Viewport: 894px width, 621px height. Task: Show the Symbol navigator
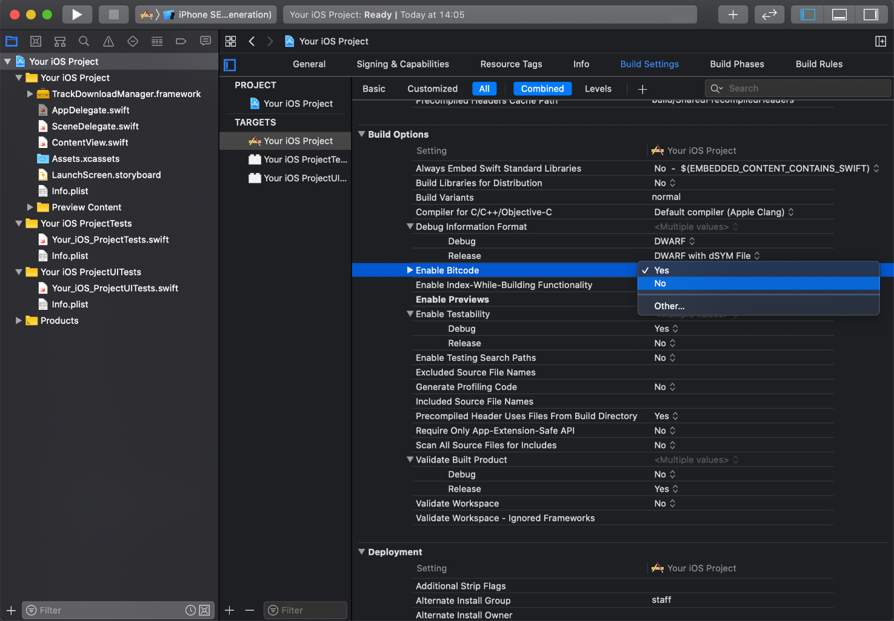point(60,41)
